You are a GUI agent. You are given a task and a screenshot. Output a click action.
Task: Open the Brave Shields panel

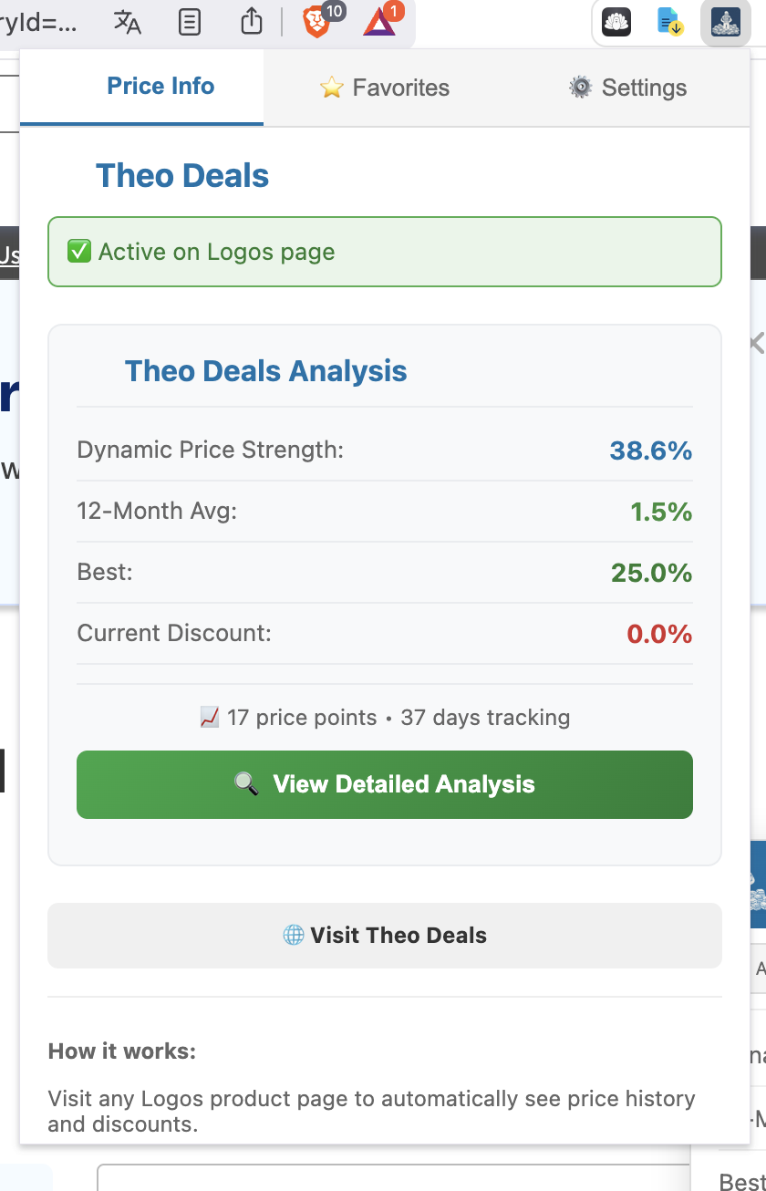[x=315, y=22]
